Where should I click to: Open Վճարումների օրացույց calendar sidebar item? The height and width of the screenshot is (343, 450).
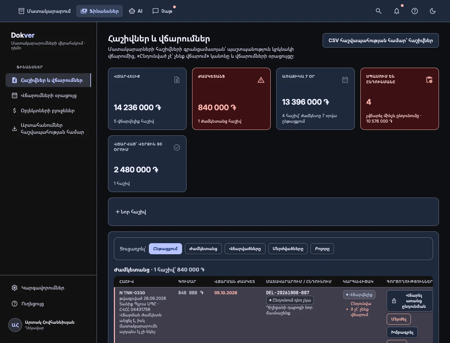coord(48,95)
